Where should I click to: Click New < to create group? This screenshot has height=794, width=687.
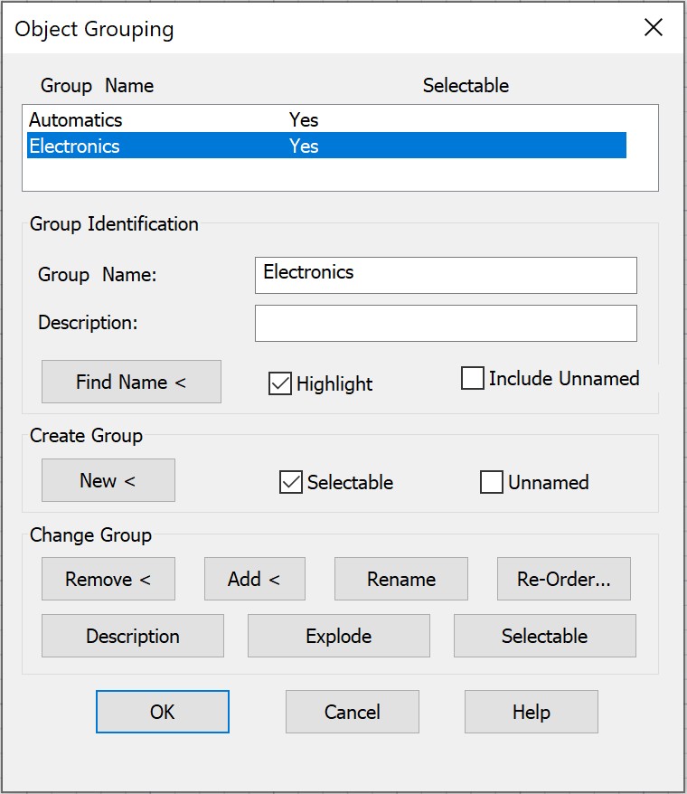click(108, 480)
